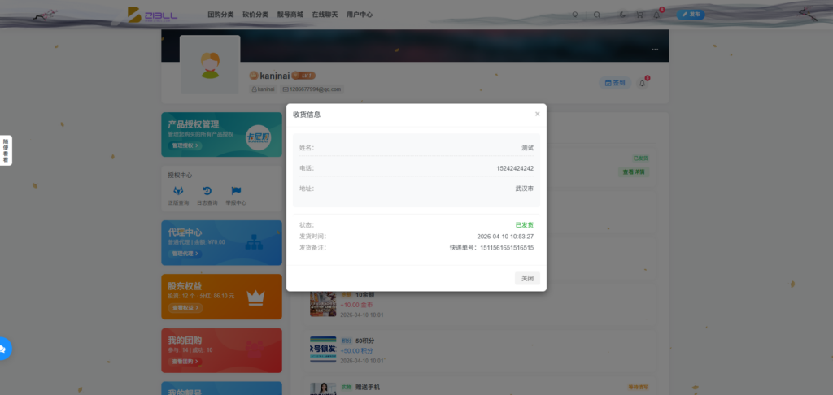
Task: Click the 查看权益 button on 股东权益 card
Action: 185,308
